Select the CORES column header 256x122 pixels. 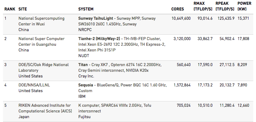point(178,9)
